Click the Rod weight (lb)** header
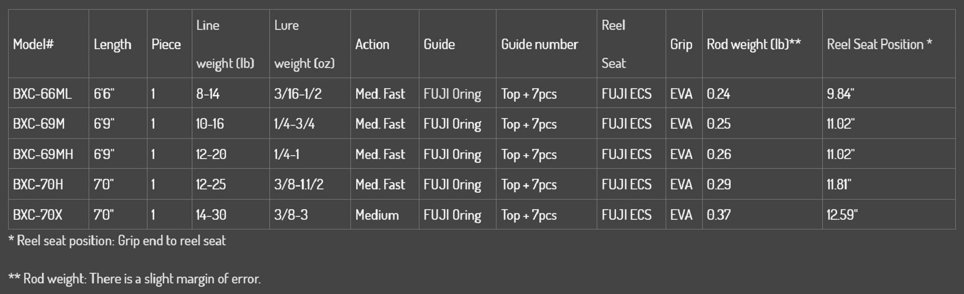This screenshot has height=294, width=964. coord(754,44)
